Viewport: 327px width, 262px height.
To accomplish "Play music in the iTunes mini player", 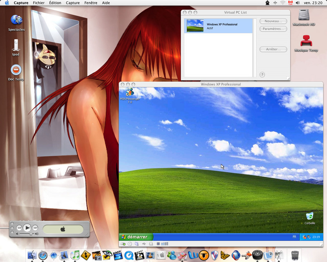I will click(x=27, y=228).
